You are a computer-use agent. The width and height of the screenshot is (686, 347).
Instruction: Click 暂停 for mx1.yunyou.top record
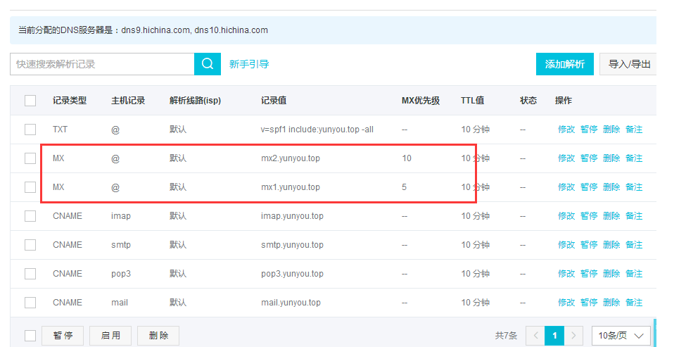[x=589, y=187]
